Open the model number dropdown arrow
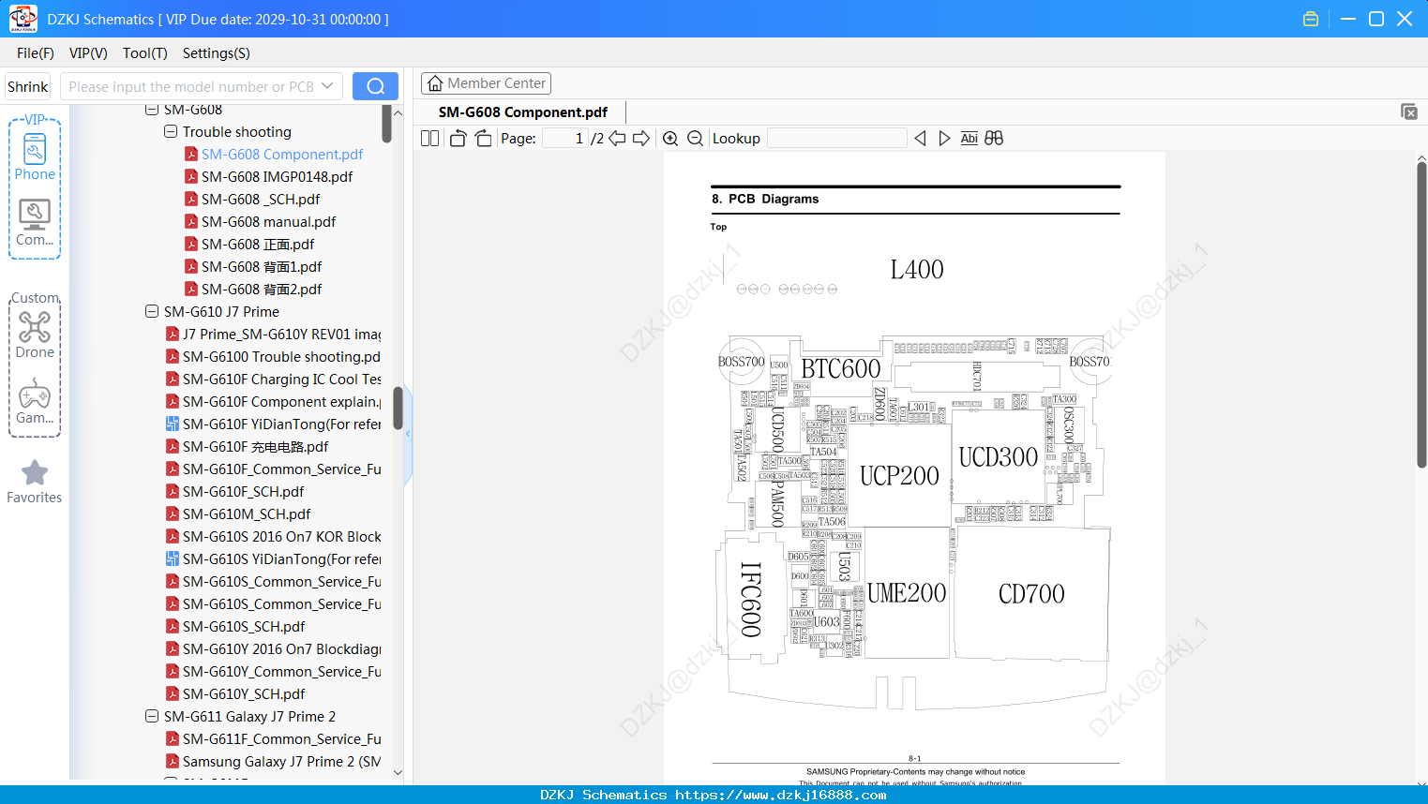Screen dimensions: 1428x804 [327, 86]
